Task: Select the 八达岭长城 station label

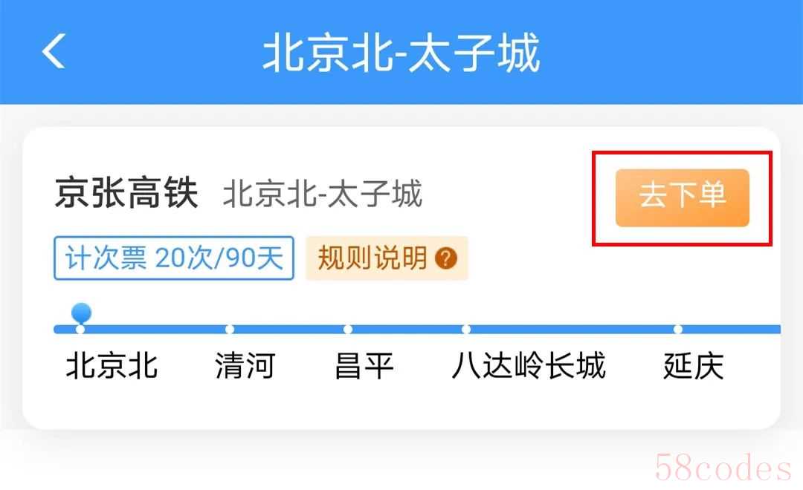Action: tap(528, 366)
